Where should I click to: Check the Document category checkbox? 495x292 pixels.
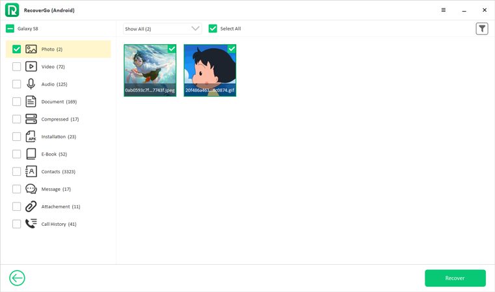[x=16, y=101]
